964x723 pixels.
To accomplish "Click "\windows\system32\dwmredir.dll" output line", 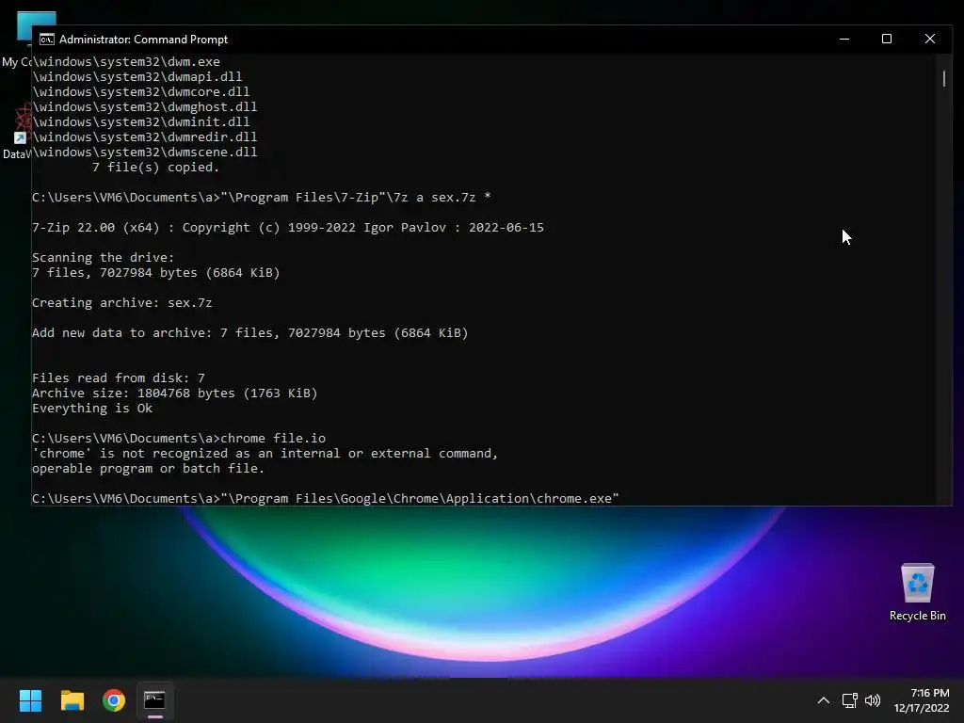I will pos(144,137).
